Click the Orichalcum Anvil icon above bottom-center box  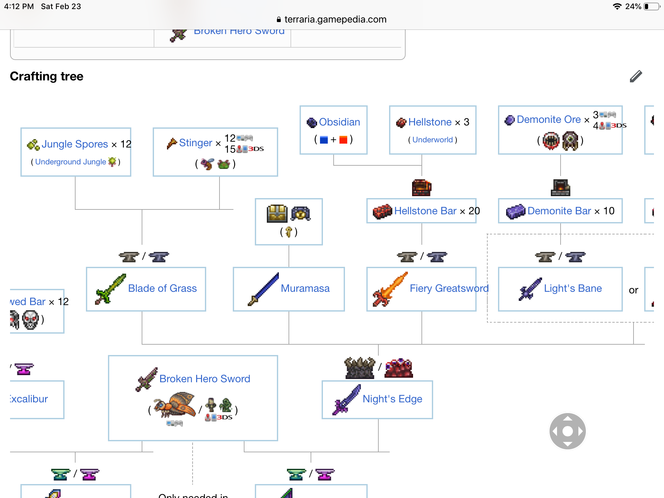coord(325,475)
